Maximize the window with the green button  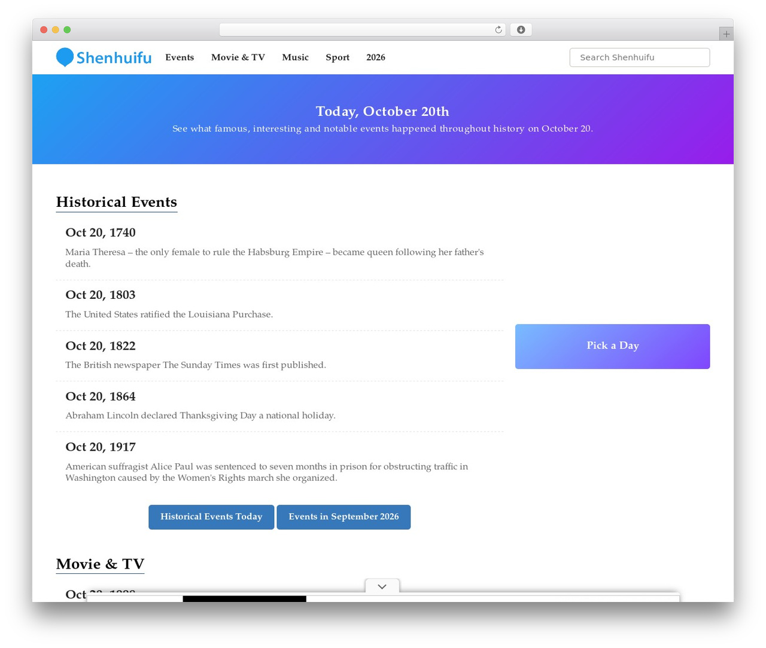point(67,30)
